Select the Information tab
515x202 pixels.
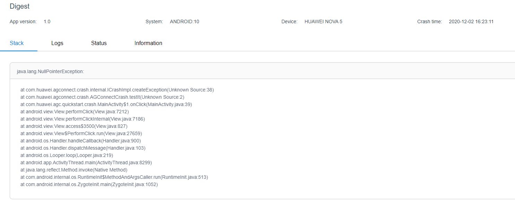click(x=148, y=43)
